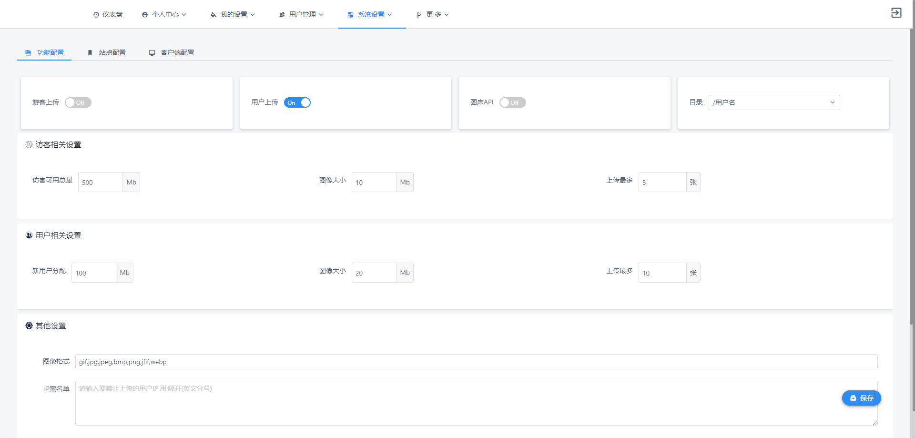Click the logout icon at top right
915x438 pixels.
(x=896, y=13)
